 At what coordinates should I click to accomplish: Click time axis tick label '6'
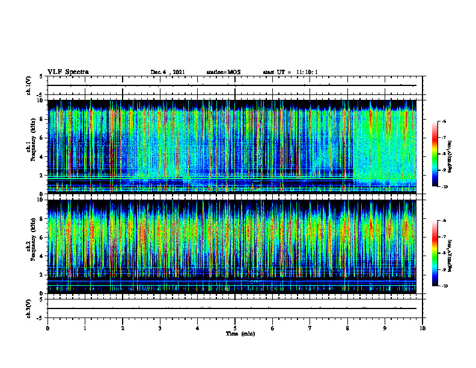point(273,328)
